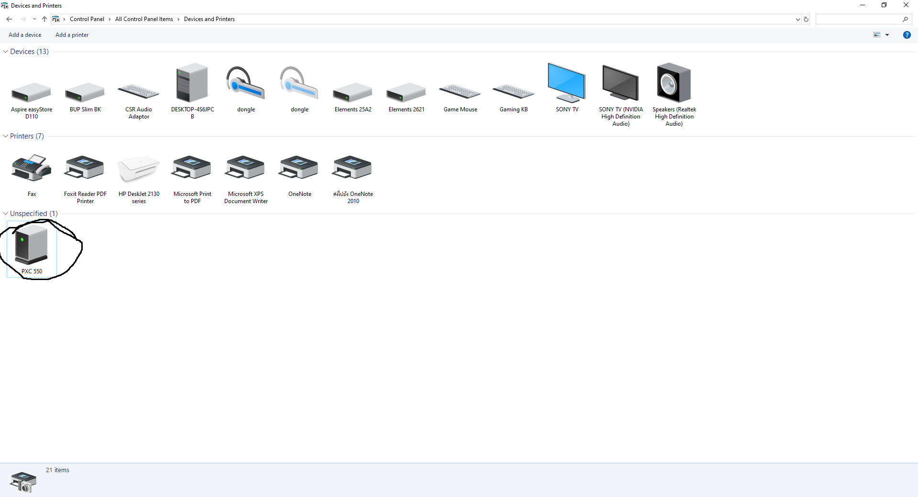The image size is (918, 497).
Task: Select the Aspire easyStore D110 drive icon
Action: coord(32,92)
